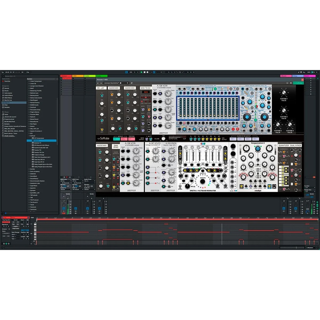Screen dimensions: 320x320
Task: Toggle Key map mode switch
Action: tap(304, 72)
